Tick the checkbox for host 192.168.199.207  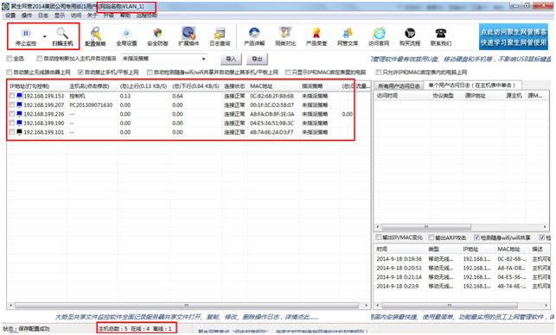[12, 104]
